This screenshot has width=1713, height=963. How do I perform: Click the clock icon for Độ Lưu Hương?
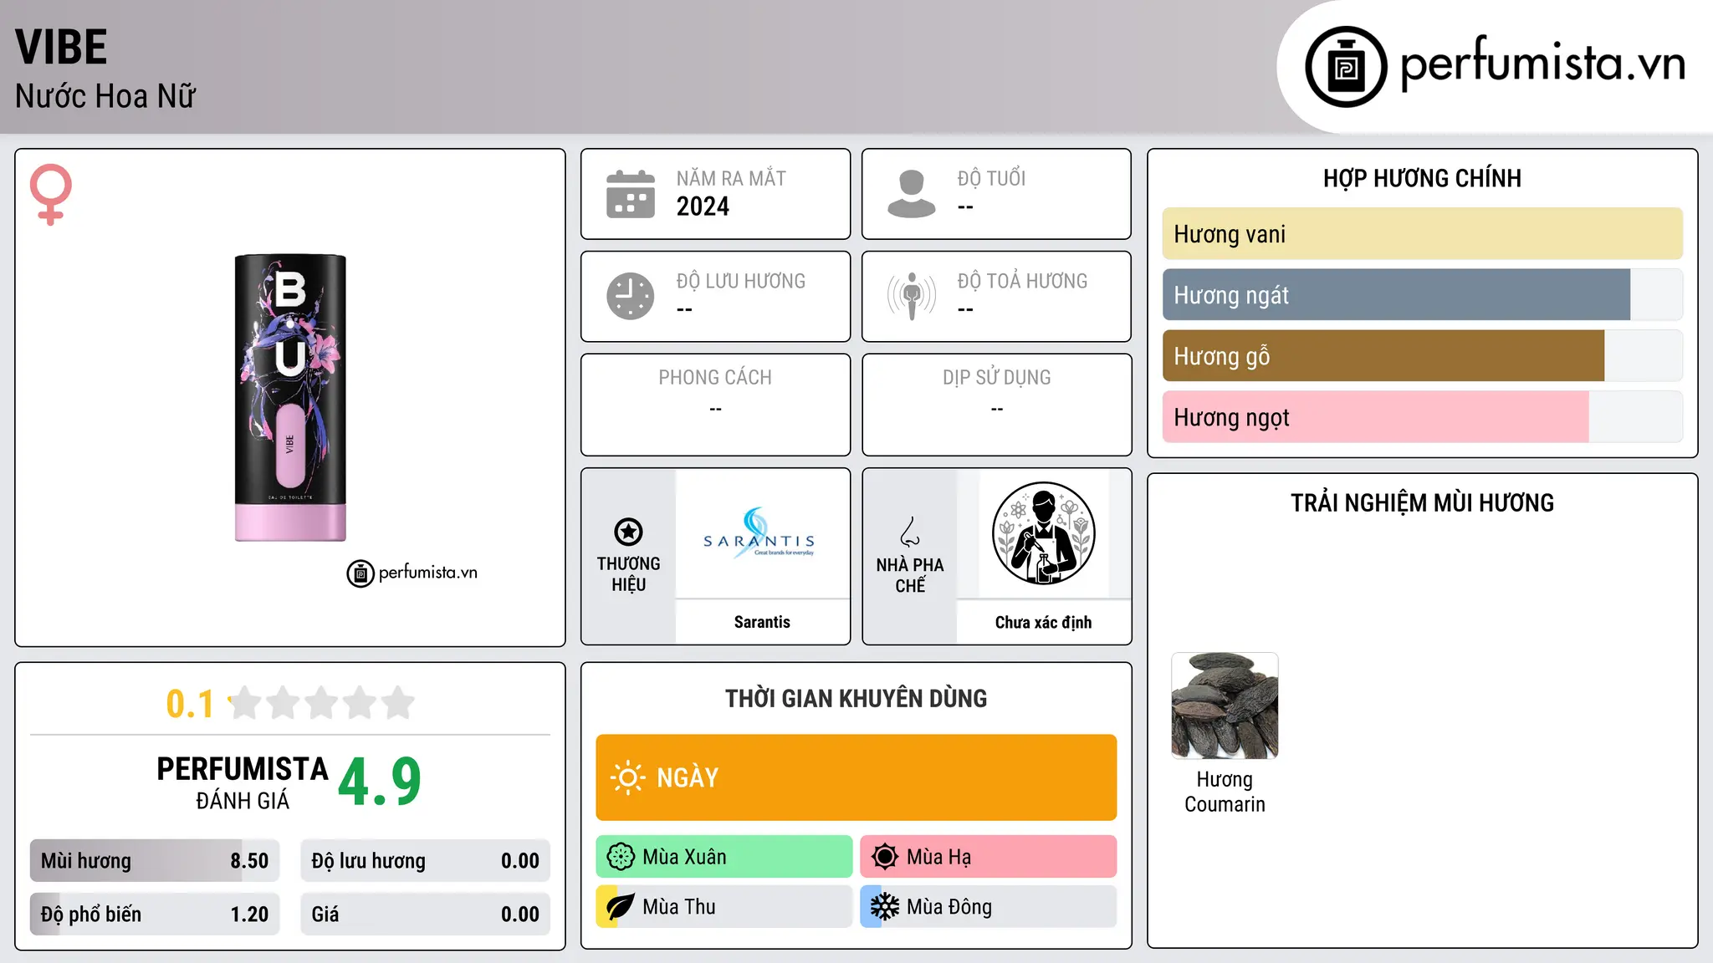pyautogui.click(x=631, y=296)
